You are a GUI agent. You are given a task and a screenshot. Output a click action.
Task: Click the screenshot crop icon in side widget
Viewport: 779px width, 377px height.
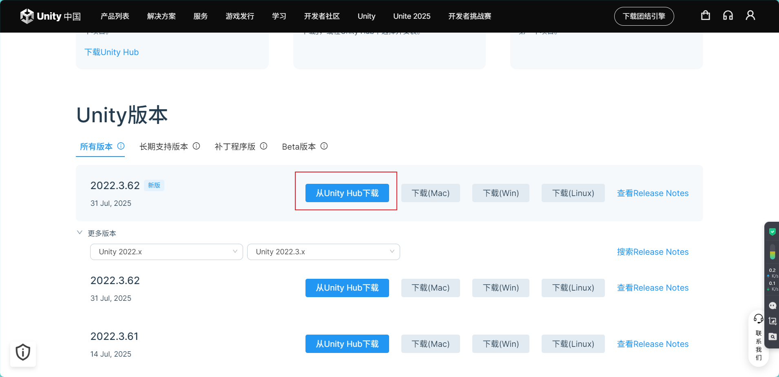click(772, 321)
